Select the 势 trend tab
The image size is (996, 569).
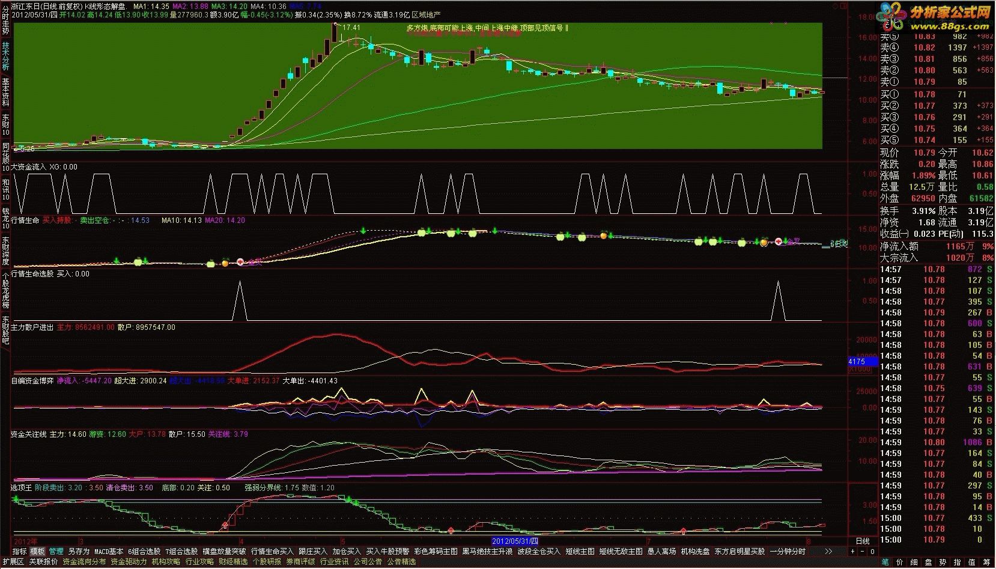(x=943, y=562)
